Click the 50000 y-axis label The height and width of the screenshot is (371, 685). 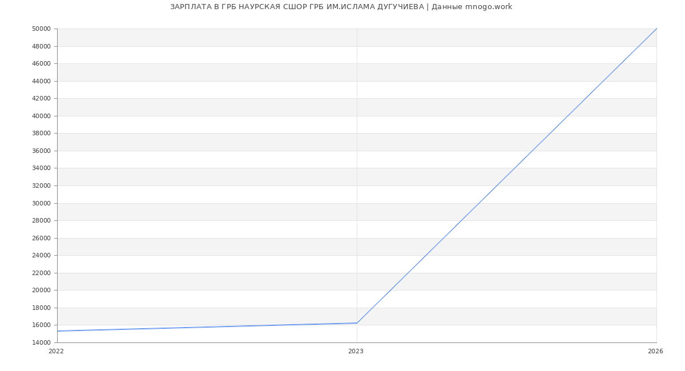pyautogui.click(x=42, y=29)
